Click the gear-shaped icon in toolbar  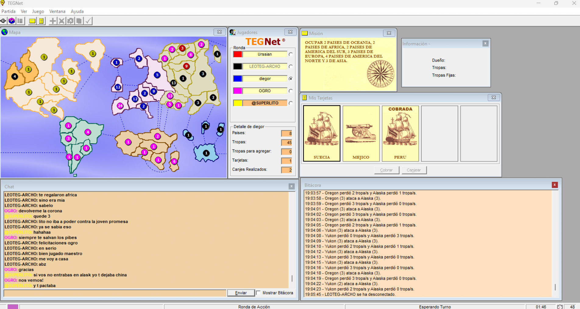(70, 21)
